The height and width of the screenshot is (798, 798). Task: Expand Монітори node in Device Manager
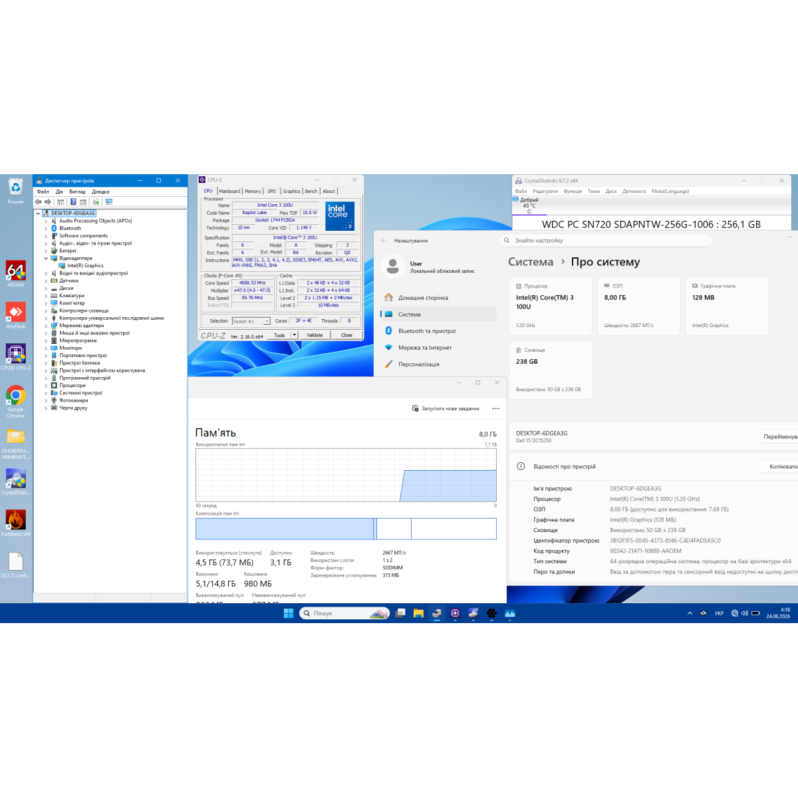(46, 348)
